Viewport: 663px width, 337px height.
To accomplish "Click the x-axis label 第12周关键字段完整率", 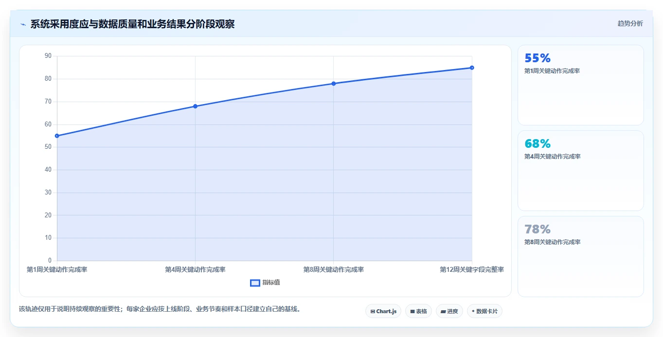I will 472,269.
